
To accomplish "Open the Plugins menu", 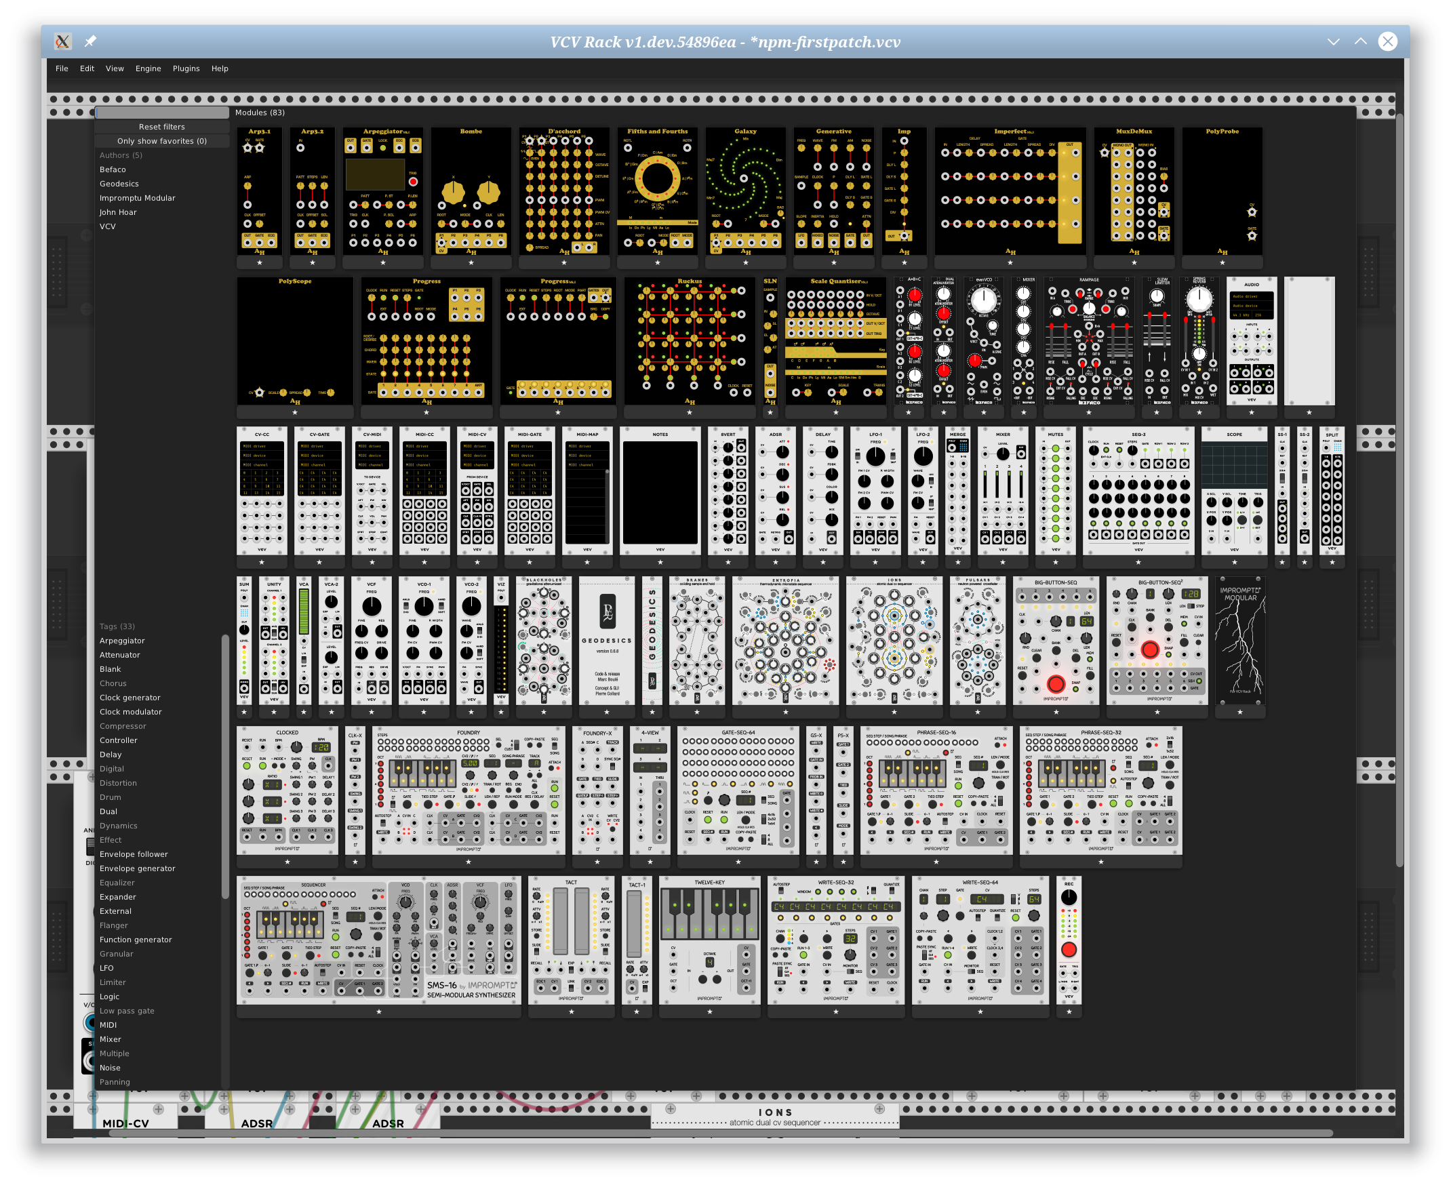I will pos(186,68).
